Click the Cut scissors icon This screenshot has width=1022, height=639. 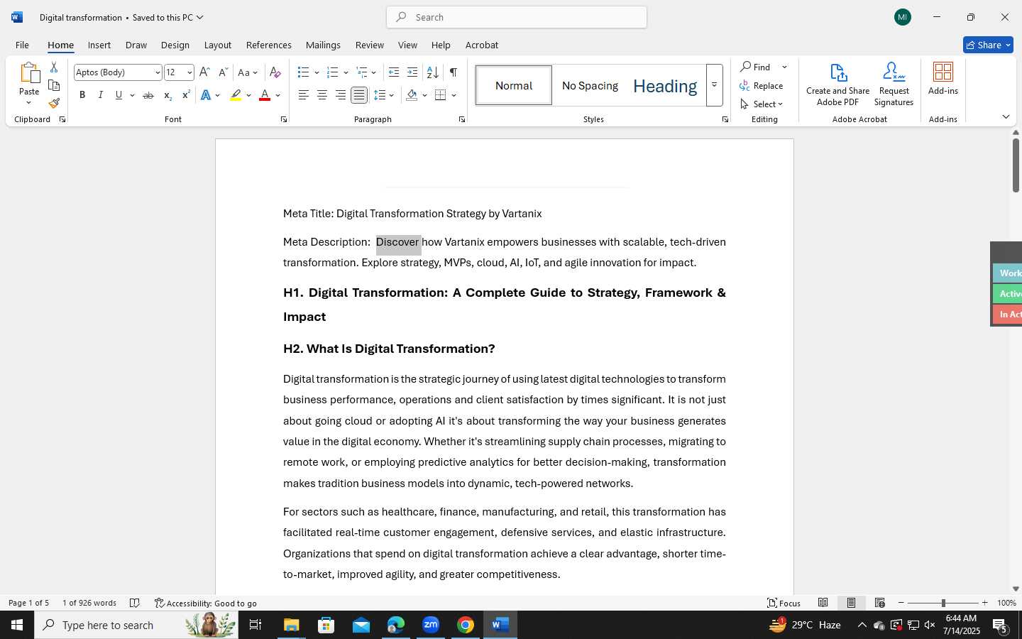(x=54, y=67)
